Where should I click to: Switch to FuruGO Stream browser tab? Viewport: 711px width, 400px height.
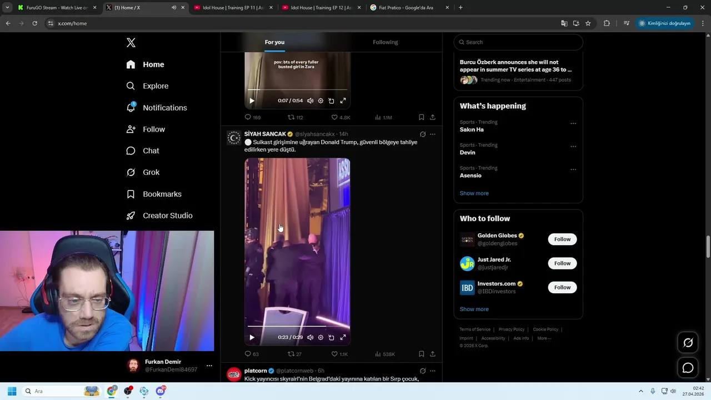(x=57, y=8)
